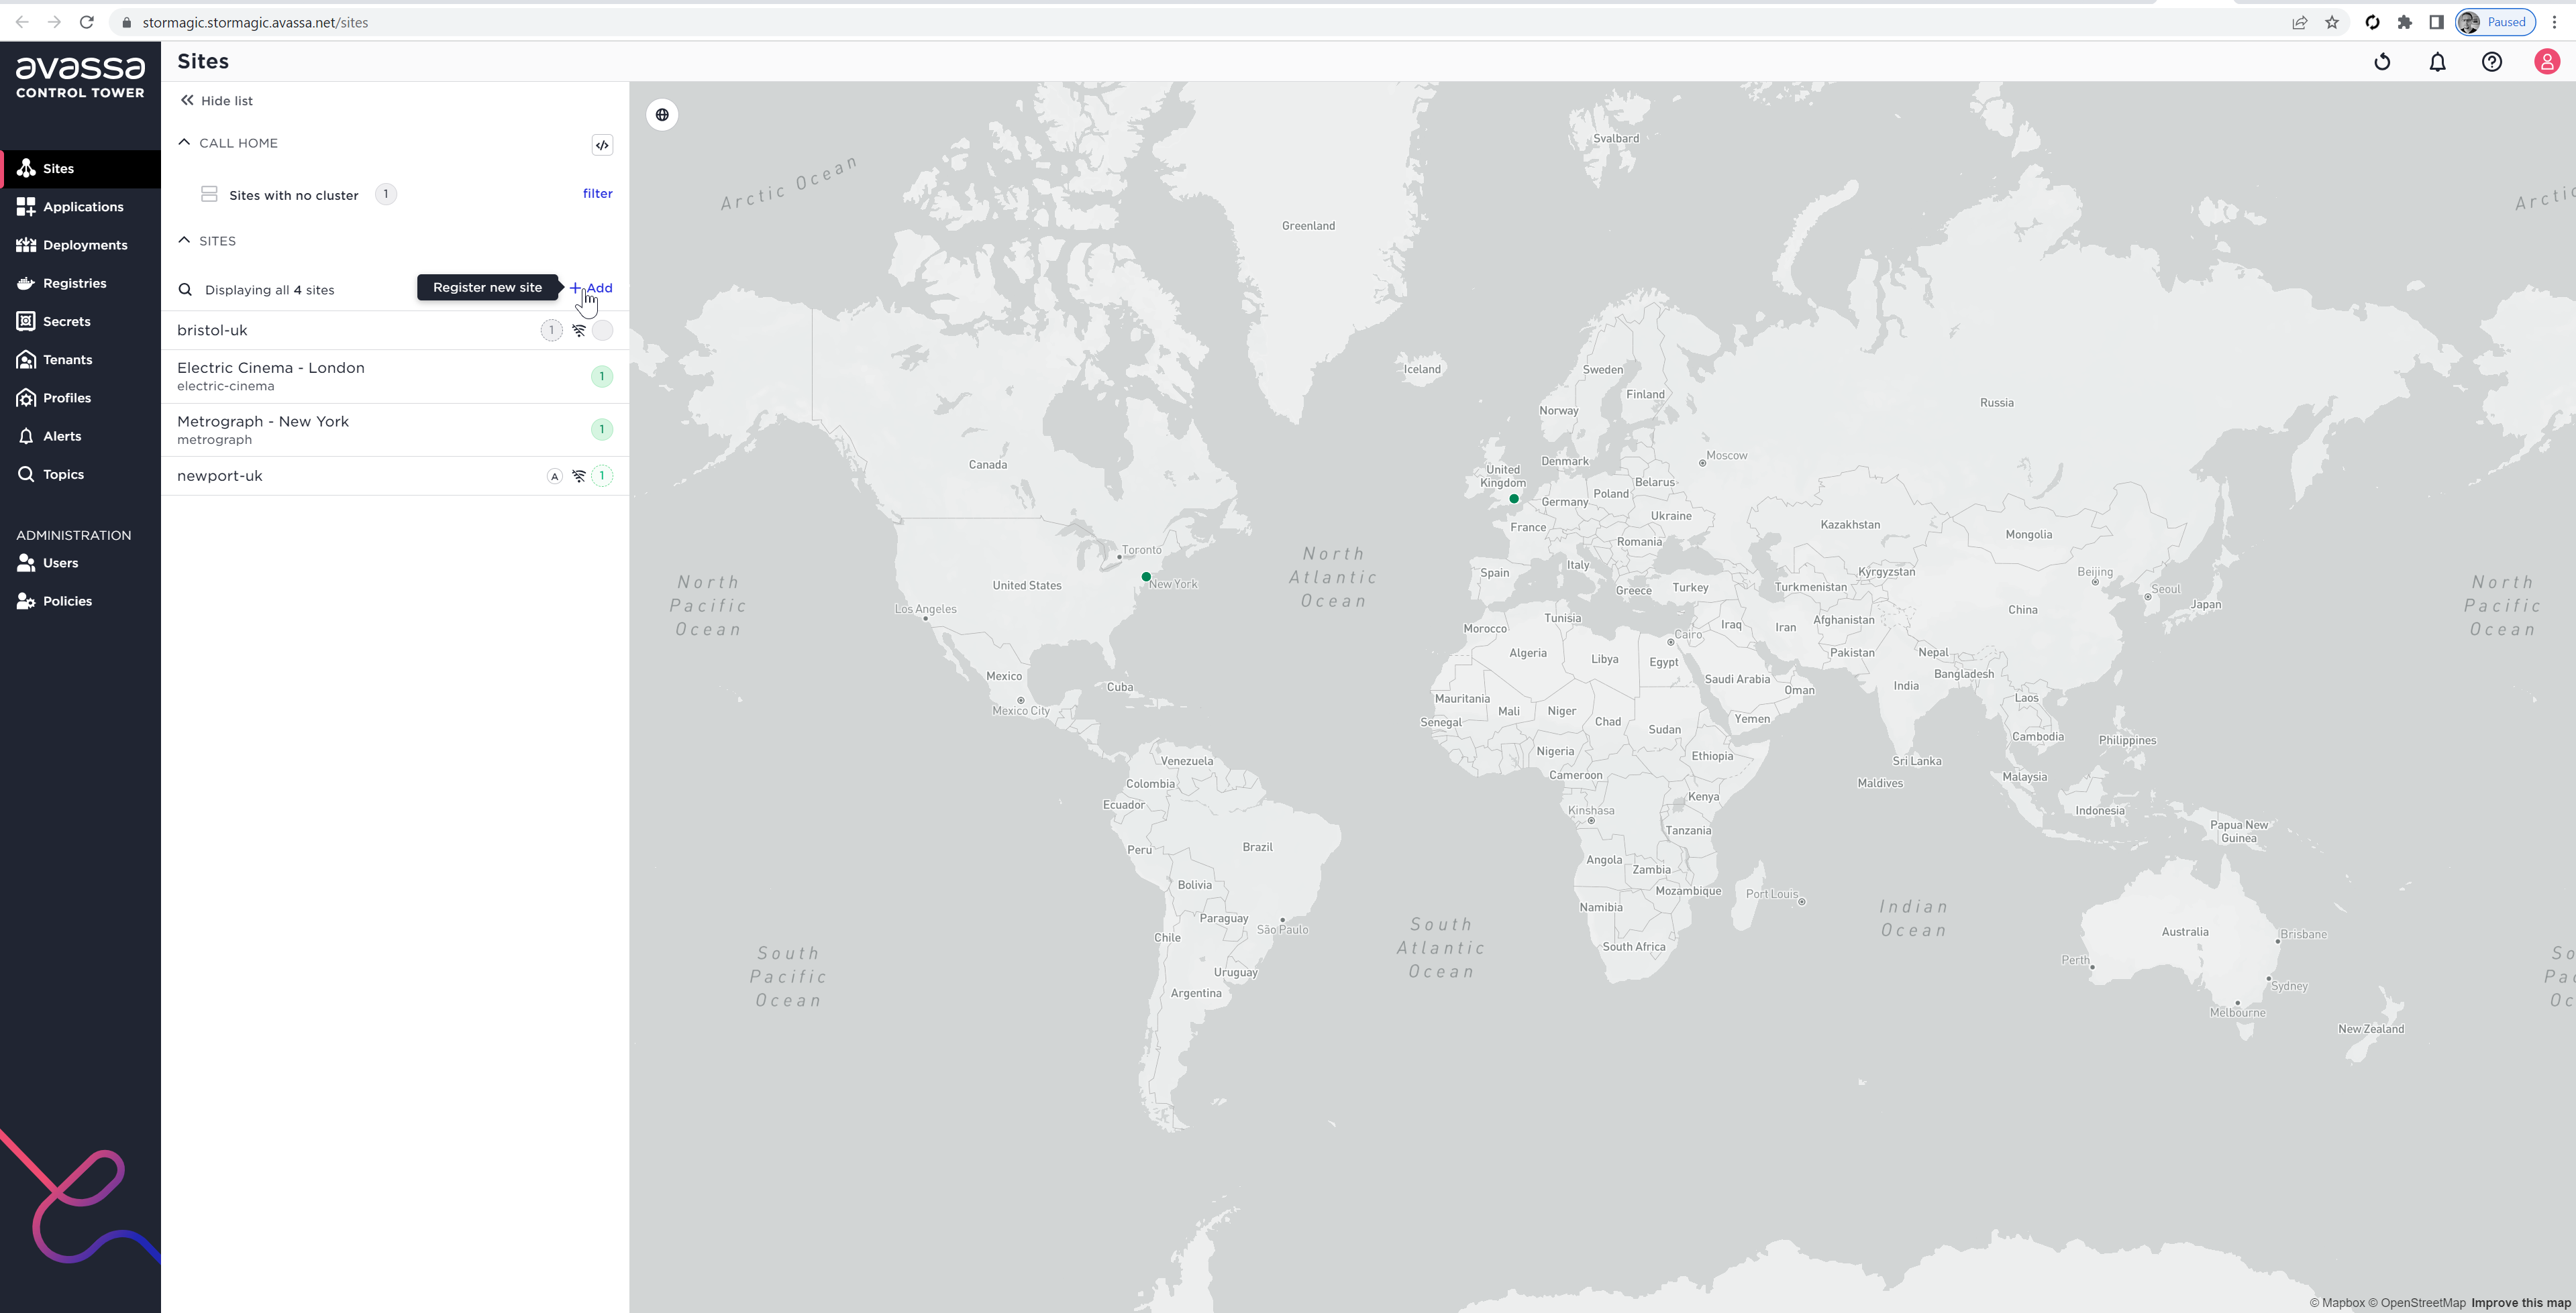This screenshot has height=1313, width=2576.
Task: Select Electric Cinema - London site
Action: 395,377
